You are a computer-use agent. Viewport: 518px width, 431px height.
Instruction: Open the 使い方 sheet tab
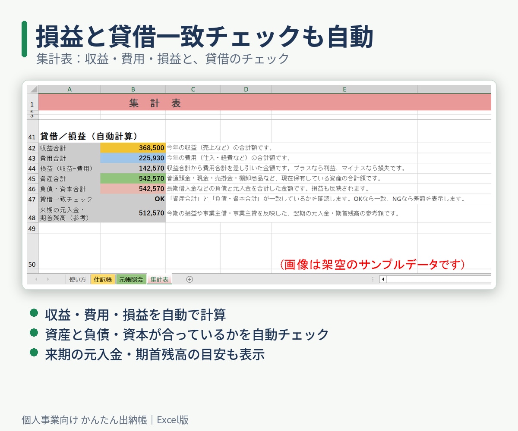tap(78, 279)
